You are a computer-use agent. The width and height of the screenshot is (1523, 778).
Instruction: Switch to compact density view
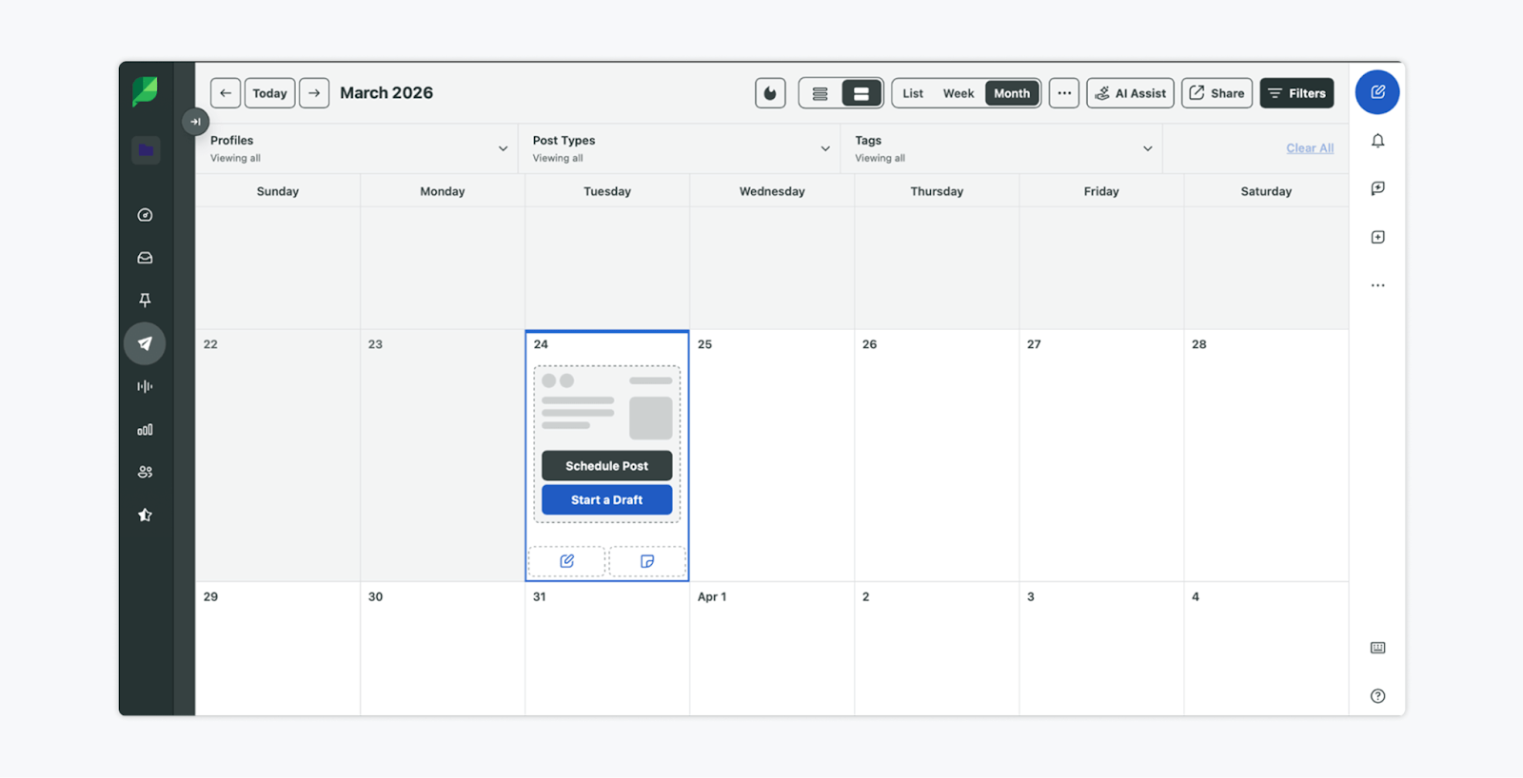[x=820, y=93]
